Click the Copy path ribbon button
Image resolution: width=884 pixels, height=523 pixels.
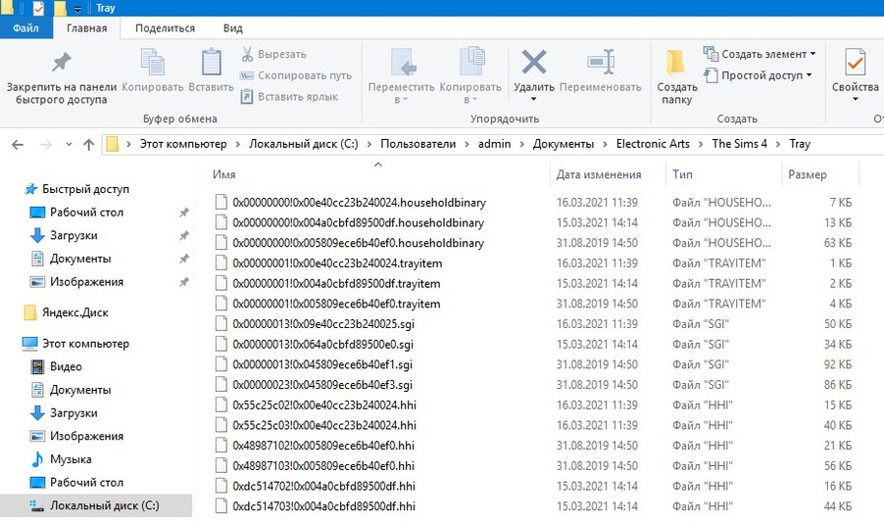(x=296, y=75)
